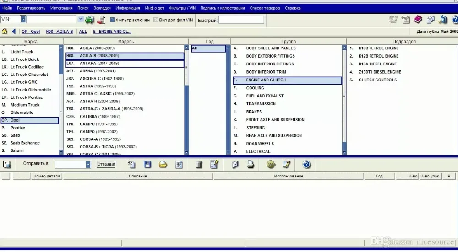458x252 pixels.
Task: Open the Закладки menu
Action: [x=102, y=8]
